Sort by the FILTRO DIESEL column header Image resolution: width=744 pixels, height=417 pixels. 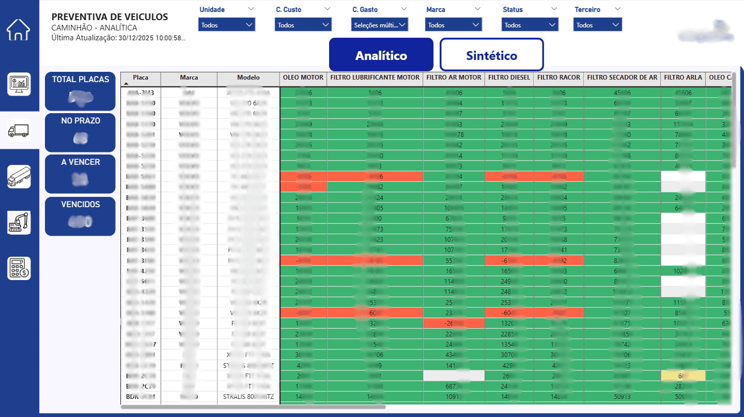coord(508,79)
